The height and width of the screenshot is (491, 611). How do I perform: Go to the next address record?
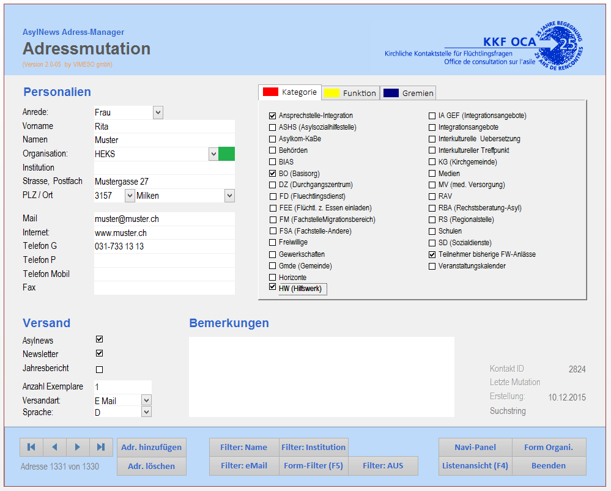pos(78,447)
